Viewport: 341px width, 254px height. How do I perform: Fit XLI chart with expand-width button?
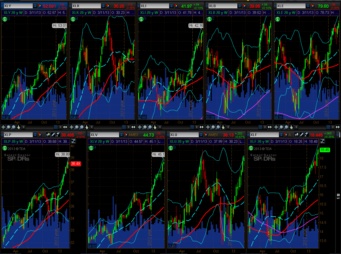pos(201,127)
